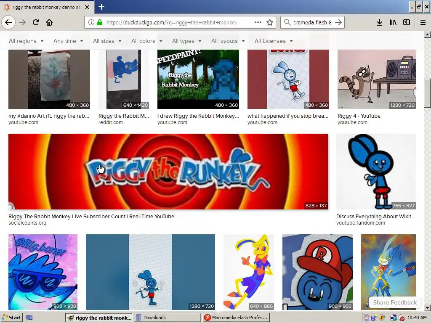Open the All colors dropdown

pyautogui.click(x=147, y=41)
